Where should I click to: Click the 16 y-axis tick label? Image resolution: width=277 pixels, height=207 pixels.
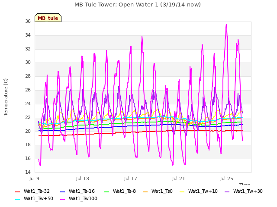tap(28, 158)
